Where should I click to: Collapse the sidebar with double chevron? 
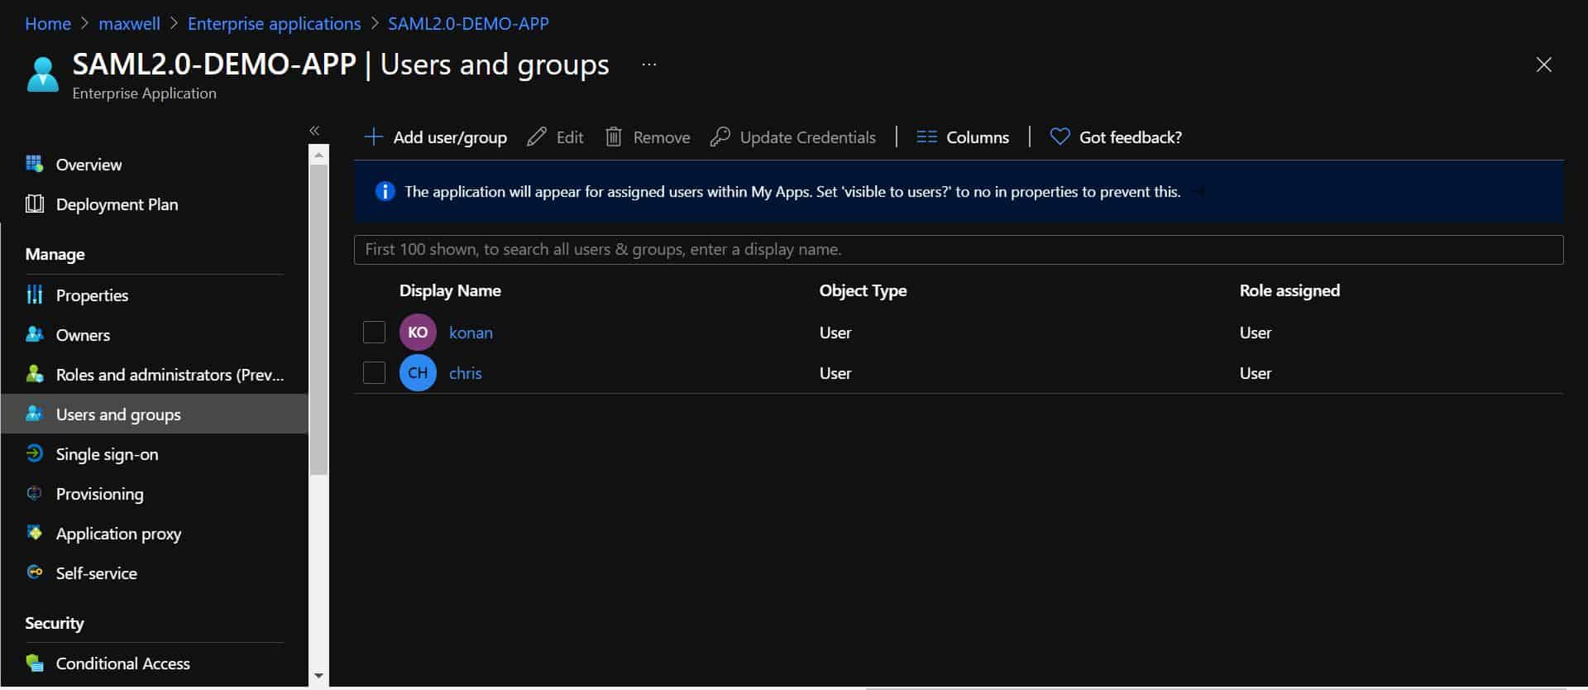pyautogui.click(x=314, y=131)
